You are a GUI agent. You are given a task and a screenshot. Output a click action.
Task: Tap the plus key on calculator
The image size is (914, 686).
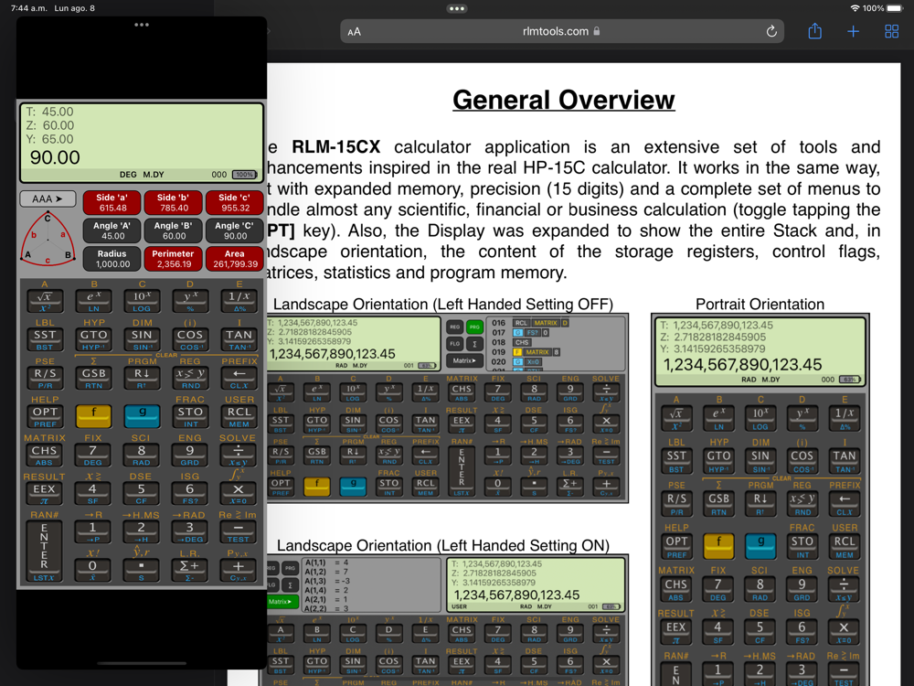coord(239,570)
